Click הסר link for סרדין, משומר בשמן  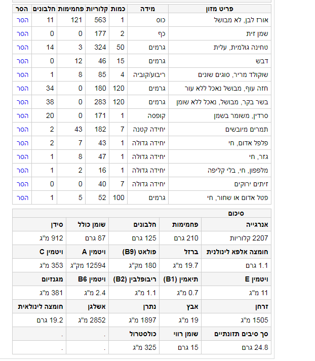(x=22, y=115)
